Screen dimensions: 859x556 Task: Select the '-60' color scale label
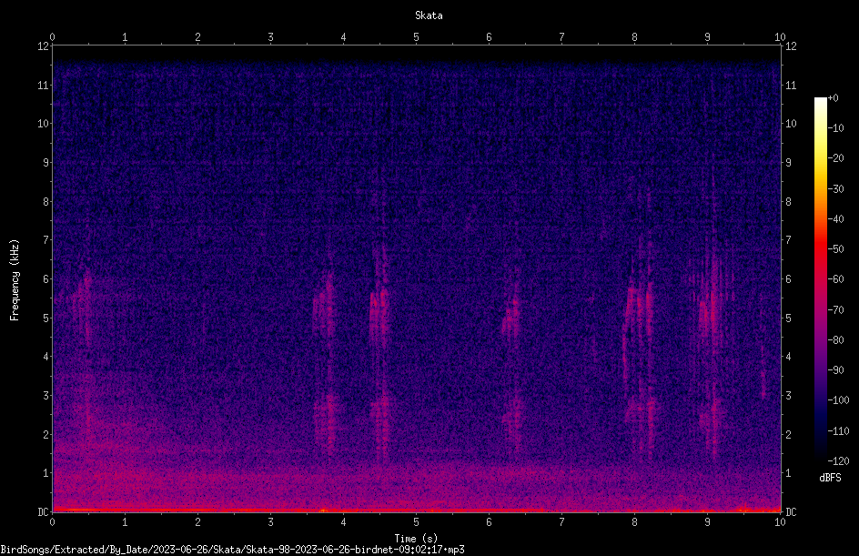coord(835,279)
